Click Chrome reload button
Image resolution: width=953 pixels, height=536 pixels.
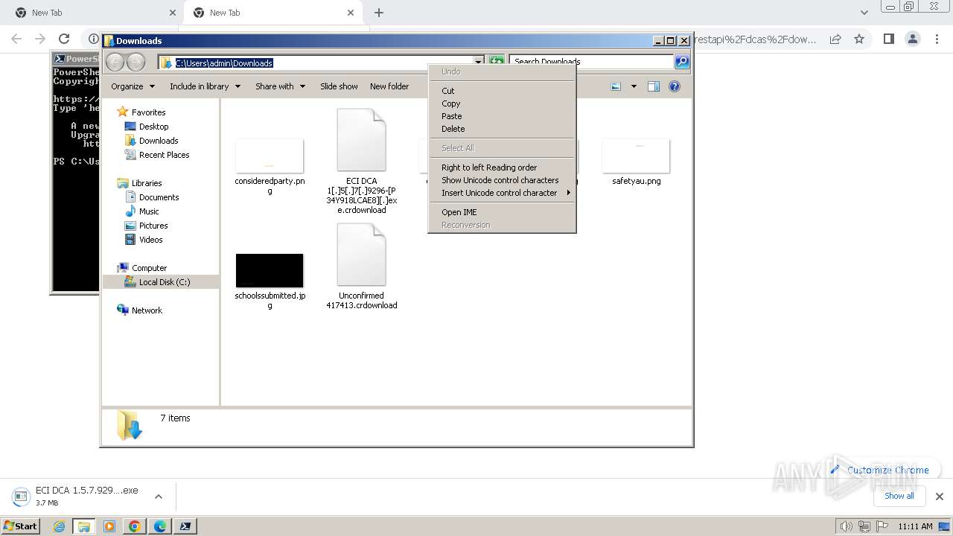(x=64, y=39)
